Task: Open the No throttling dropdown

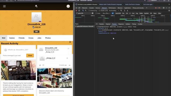Action: [114, 11]
